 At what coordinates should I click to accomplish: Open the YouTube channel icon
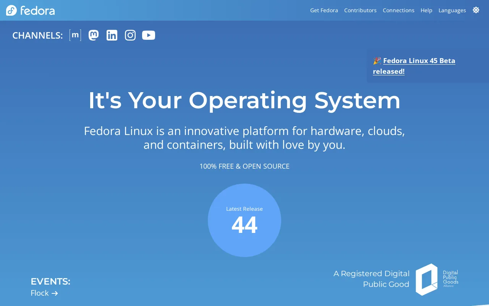[149, 35]
